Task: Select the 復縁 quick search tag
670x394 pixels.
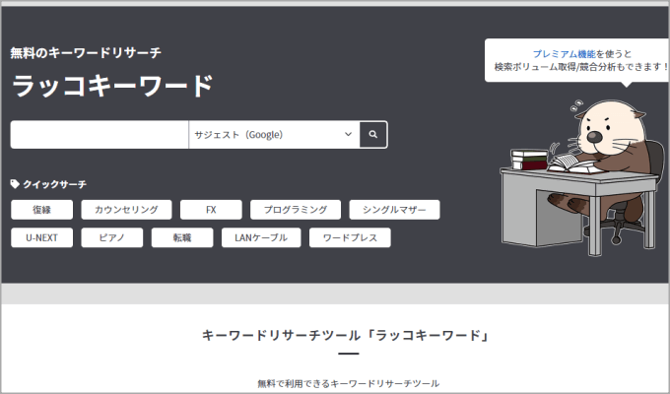Action: click(x=41, y=210)
